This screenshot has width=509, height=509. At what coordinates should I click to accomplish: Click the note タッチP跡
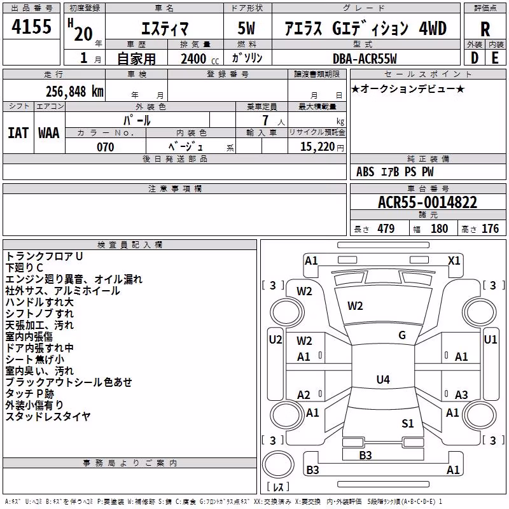coord(29,393)
